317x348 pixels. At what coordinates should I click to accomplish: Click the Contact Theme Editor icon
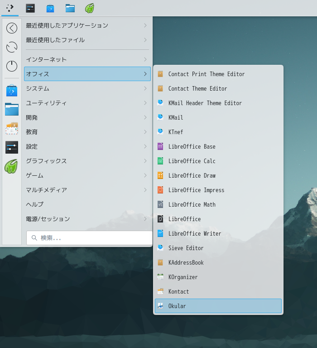click(x=160, y=88)
